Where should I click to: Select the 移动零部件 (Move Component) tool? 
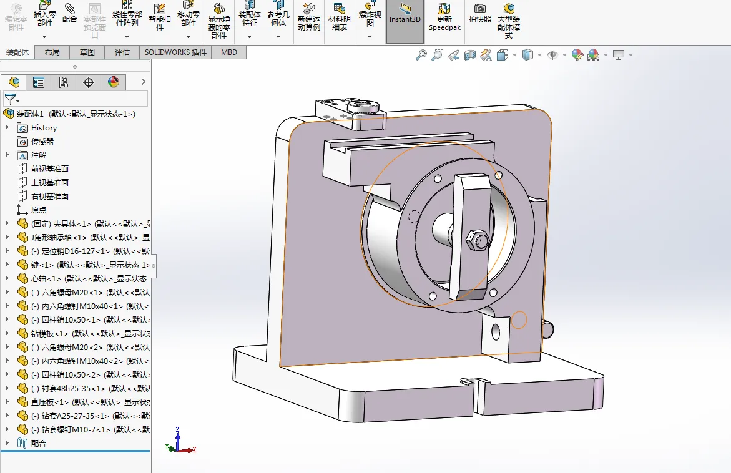189,15
